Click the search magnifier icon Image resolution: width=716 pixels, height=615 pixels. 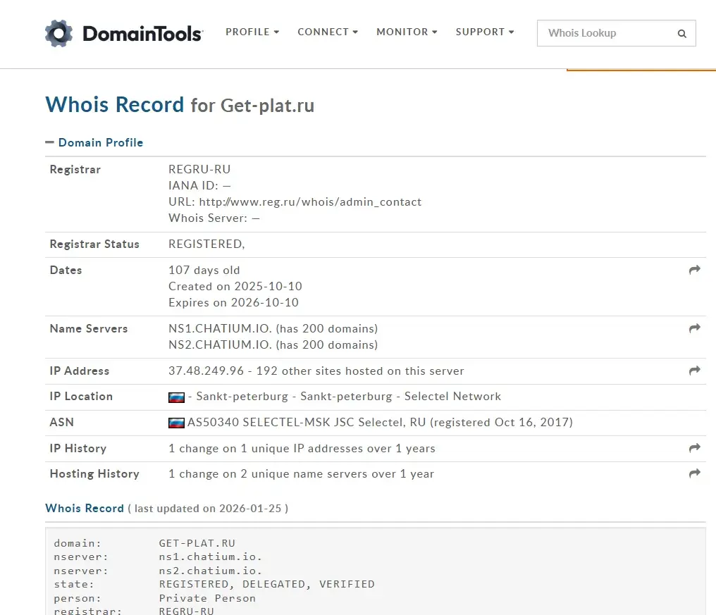click(x=681, y=33)
